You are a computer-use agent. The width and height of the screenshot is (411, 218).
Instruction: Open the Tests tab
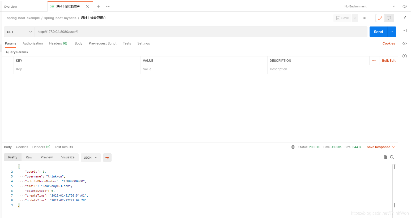[x=127, y=43]
